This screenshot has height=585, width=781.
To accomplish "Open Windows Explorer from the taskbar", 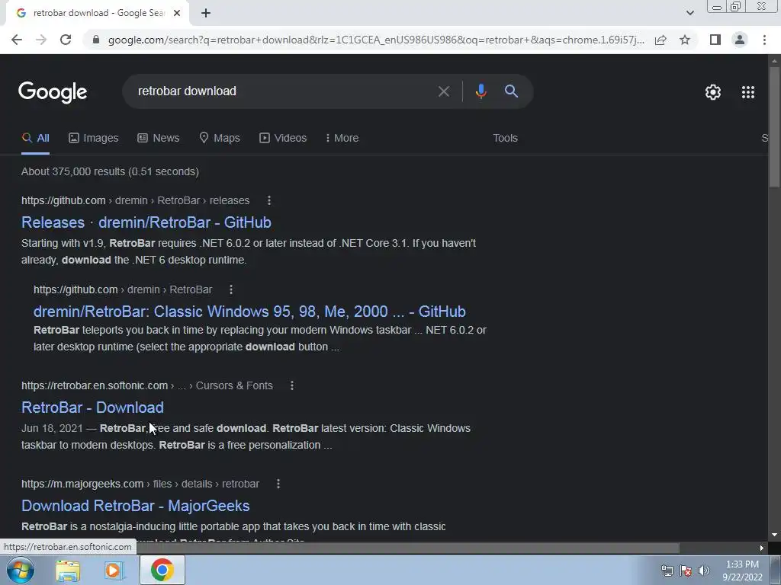I will pos(68,570).
